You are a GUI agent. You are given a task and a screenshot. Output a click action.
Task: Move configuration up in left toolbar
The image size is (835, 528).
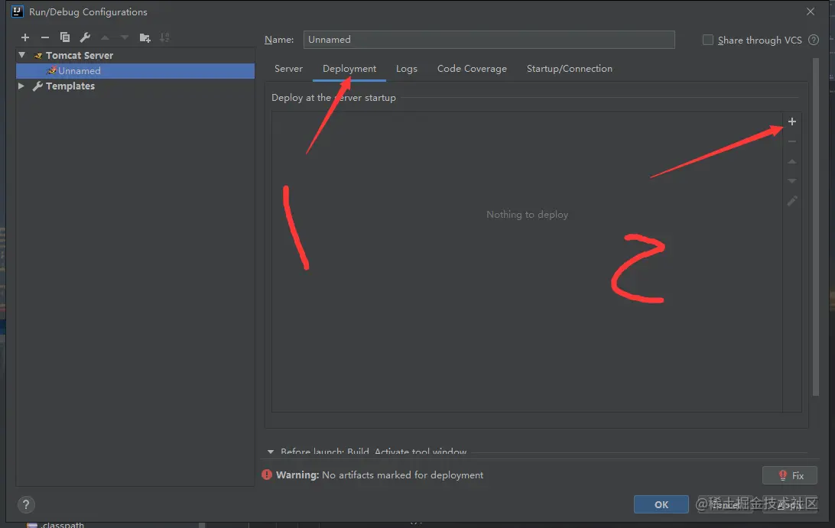105,37
